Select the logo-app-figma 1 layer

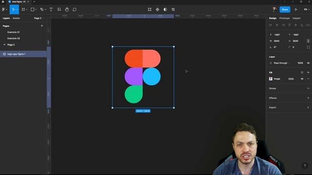[23, 54]
